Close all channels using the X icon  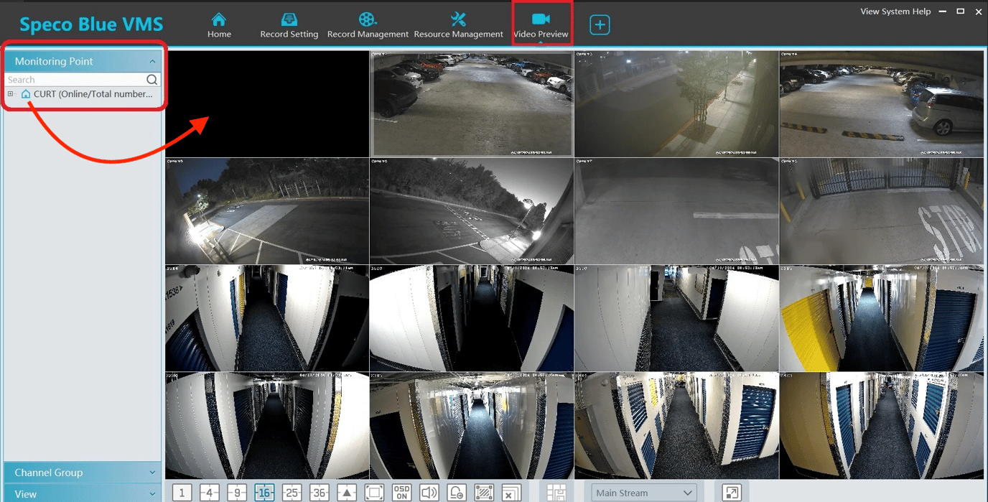tap(511, 493)
